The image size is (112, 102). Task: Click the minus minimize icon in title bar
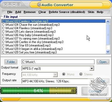(14, 5)
